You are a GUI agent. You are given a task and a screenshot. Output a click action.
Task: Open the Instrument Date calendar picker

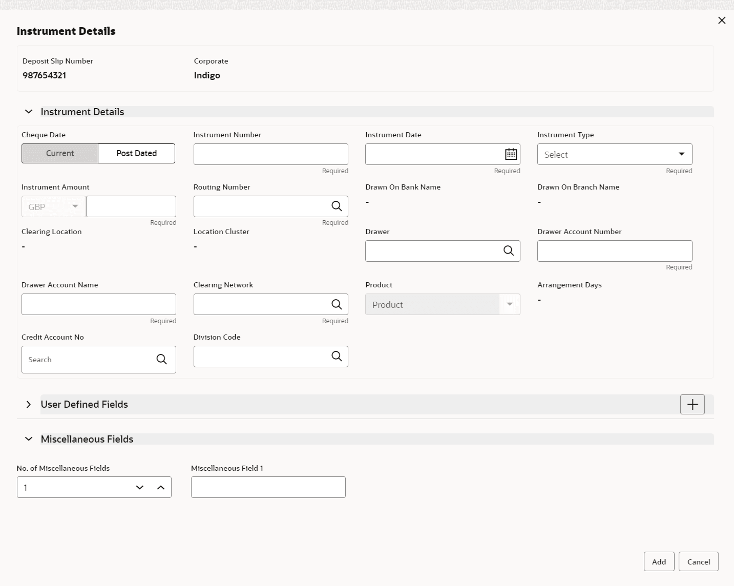pyautogui.click(x=511, y=154)
